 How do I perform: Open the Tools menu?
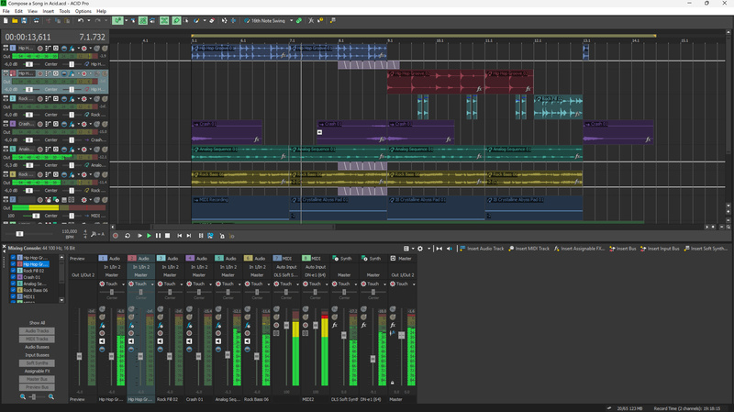[x=64, y=11]
